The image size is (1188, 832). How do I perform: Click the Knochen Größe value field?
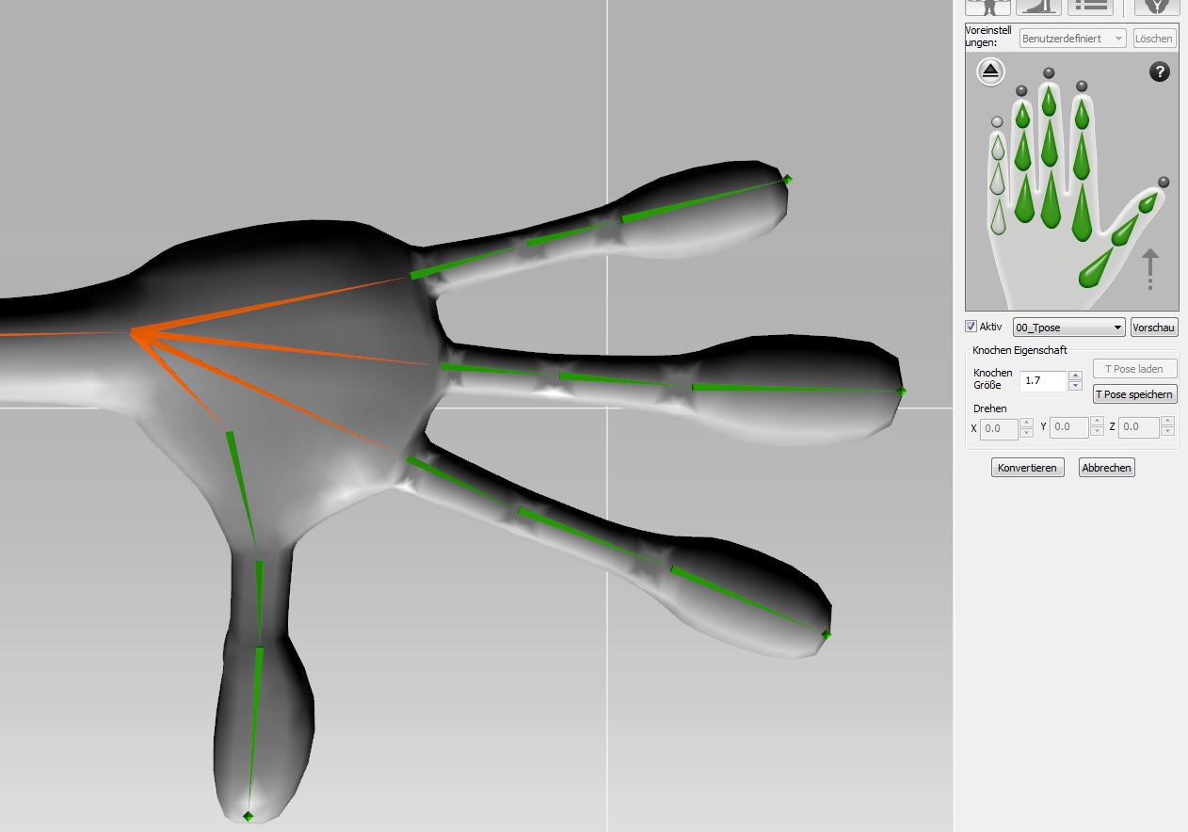[x=1043, y=381]
